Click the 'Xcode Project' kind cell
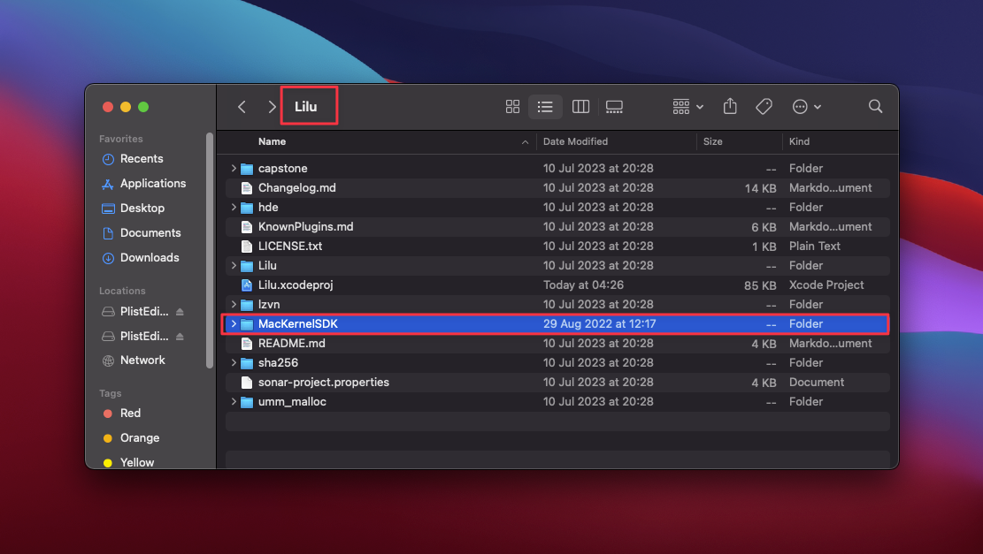 pos(826,285)
